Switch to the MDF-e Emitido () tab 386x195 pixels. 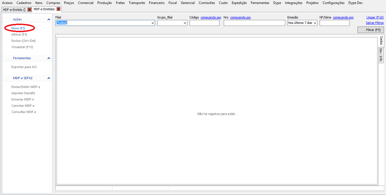click(14, 10)
